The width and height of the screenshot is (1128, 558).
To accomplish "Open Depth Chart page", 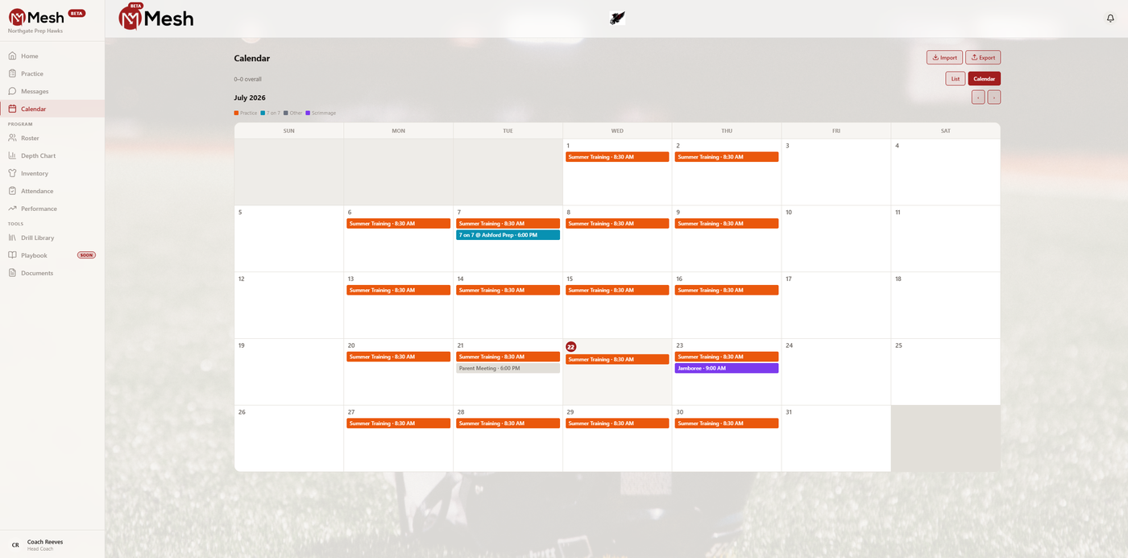I will click(x=52, y=155).
